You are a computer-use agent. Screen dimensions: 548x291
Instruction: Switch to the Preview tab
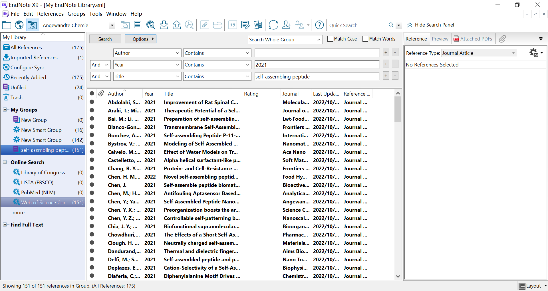pyautogui.click(x=440, y=39)
